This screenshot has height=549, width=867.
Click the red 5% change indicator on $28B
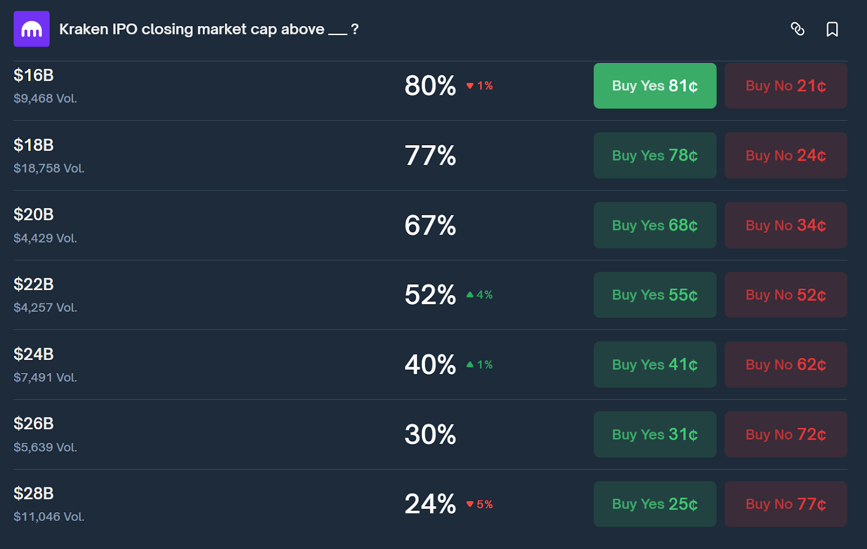tap(480, 504)
